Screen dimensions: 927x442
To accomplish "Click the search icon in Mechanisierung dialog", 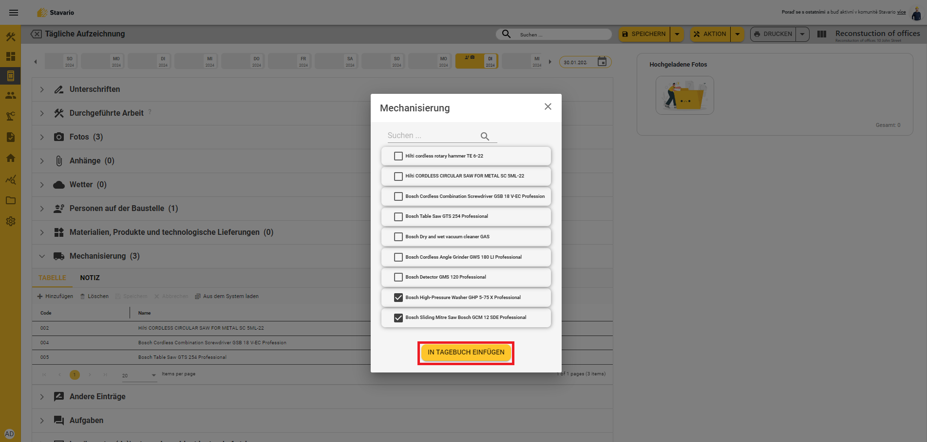I will coord(485,136).
